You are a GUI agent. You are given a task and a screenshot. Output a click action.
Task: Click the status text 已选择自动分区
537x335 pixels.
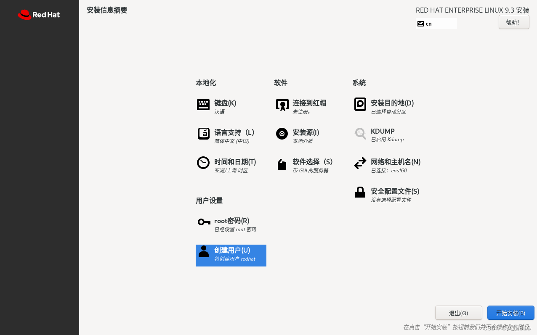coord(388,112)
